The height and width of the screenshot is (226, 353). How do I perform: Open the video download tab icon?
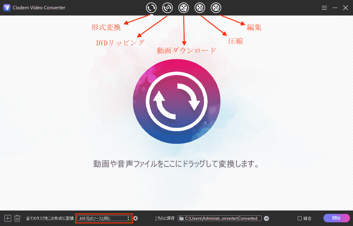click(x=183, y=8)
